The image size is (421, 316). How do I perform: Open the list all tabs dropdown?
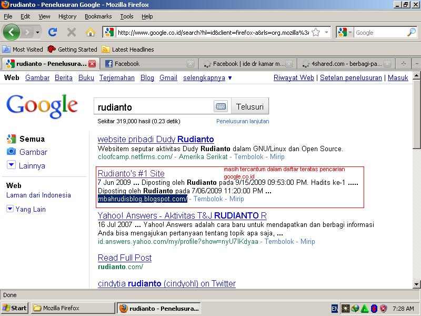pos(416,64)
